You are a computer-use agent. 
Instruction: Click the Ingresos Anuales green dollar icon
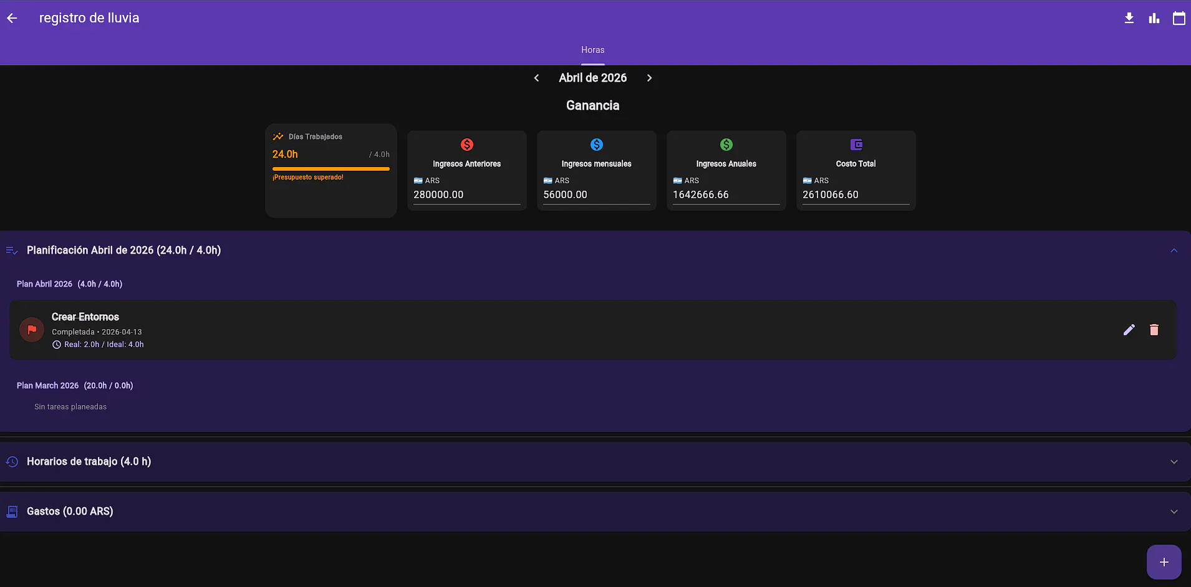pyautogui.click(x=726, y=145)
